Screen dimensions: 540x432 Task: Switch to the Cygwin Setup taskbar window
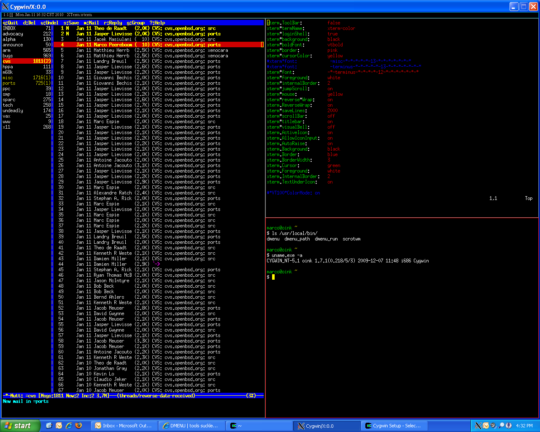[394, 426]
